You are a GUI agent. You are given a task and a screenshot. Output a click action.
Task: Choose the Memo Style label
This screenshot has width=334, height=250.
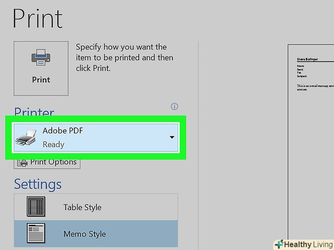84,234
